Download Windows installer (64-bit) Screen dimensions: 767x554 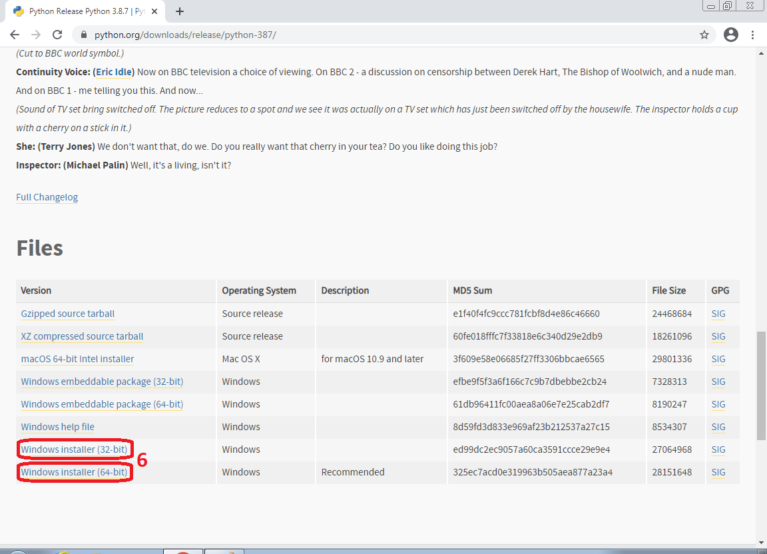[x=74, y=472]
